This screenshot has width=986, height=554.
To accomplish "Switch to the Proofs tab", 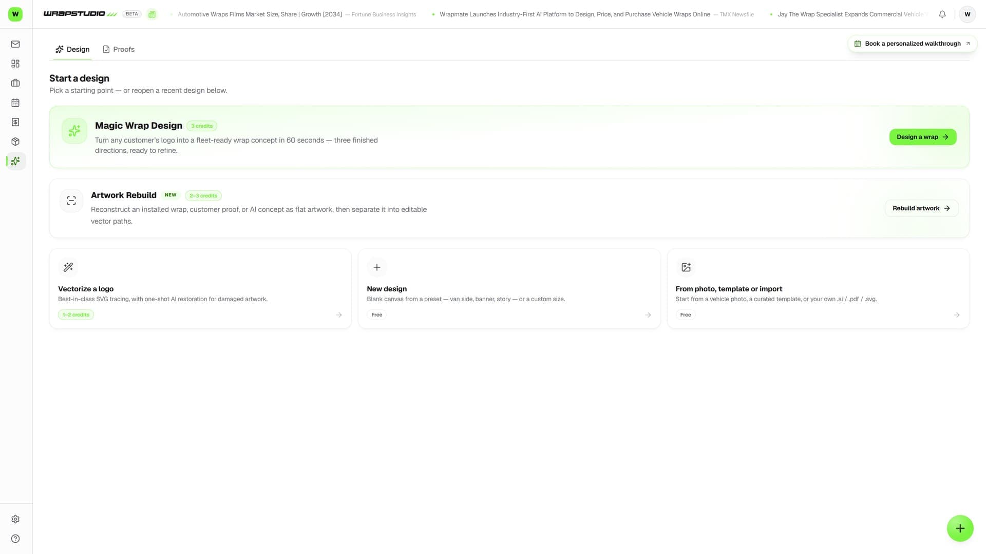I will (x=119, y=49).
